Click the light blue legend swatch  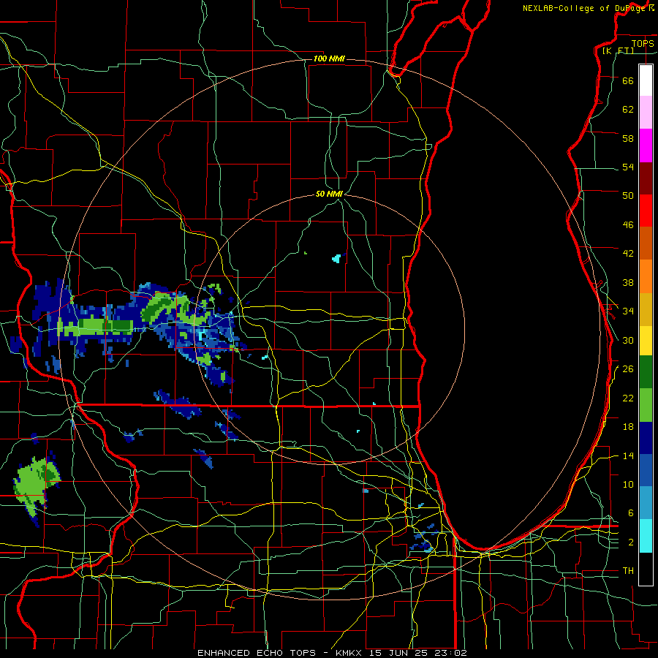coord(646,503)
